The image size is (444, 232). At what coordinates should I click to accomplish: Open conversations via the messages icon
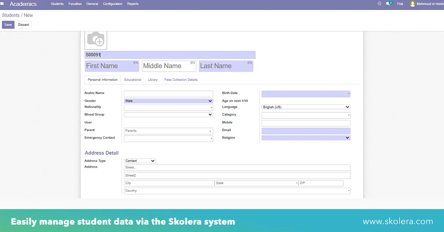tap(388, 4)
